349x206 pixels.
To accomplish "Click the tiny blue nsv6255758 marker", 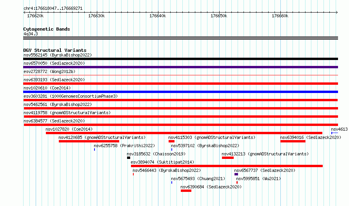I will [95, 149].
